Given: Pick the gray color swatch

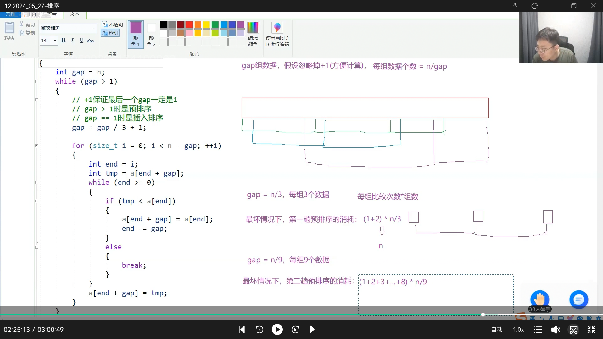Looking at the screenshot, I should click(172, 25).
